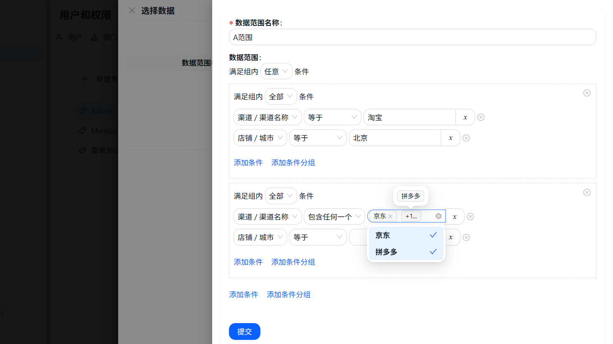The image size is (613, 344).
Task: Click 添加条件 in the 京东 group
Action: tap(248, 262)
